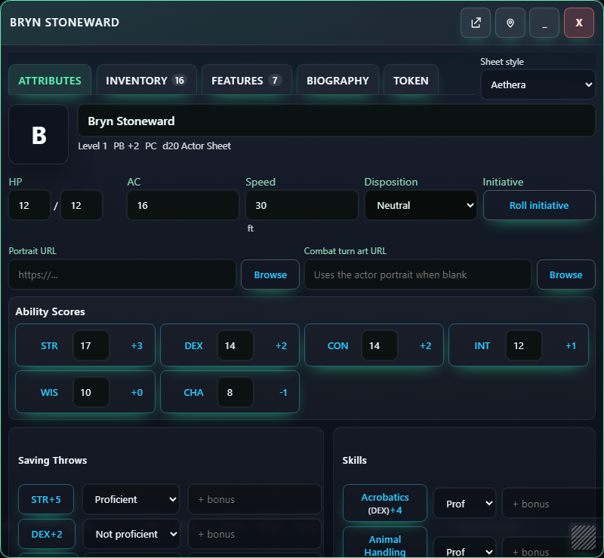The height and width of the screenshot is (558, 604).
Task: Click the Roll initiative button
Action: [539, 205]
